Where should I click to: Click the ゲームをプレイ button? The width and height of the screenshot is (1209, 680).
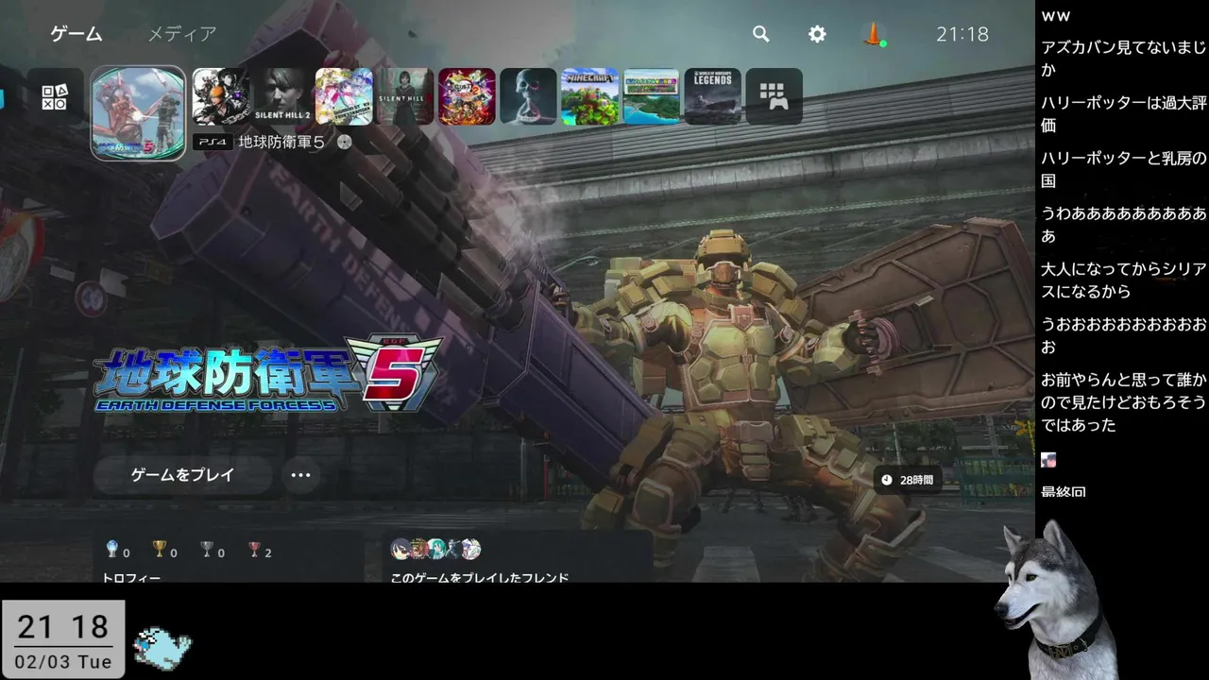(182, 475)
